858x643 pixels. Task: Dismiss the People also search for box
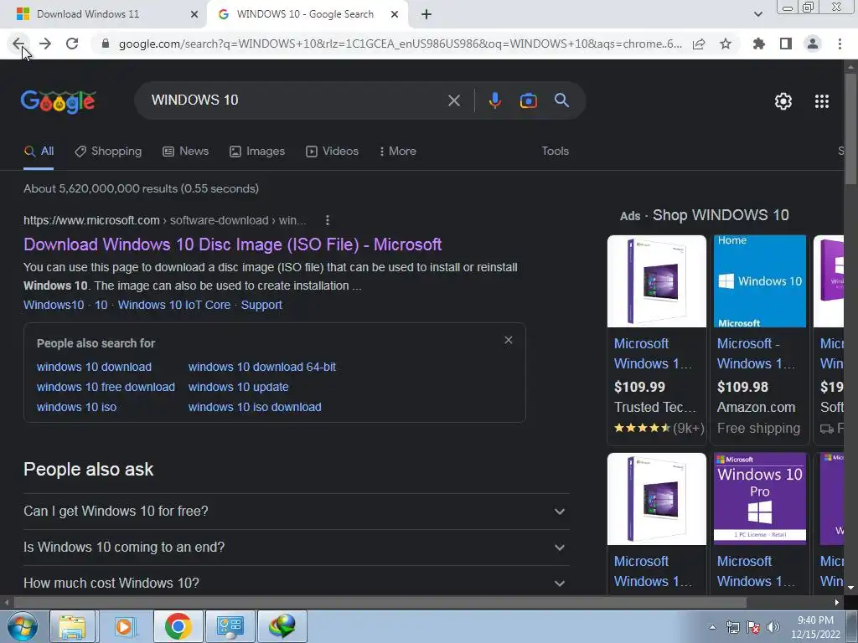pyautogui.click(x=509, y=340)
